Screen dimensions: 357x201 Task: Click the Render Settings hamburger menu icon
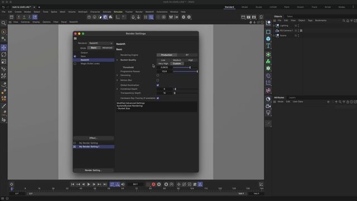75,39
